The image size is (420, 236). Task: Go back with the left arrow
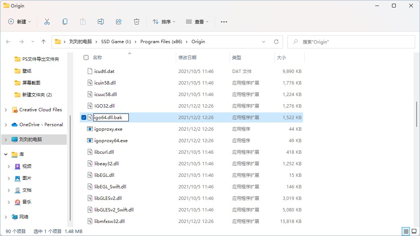(8, 42)
